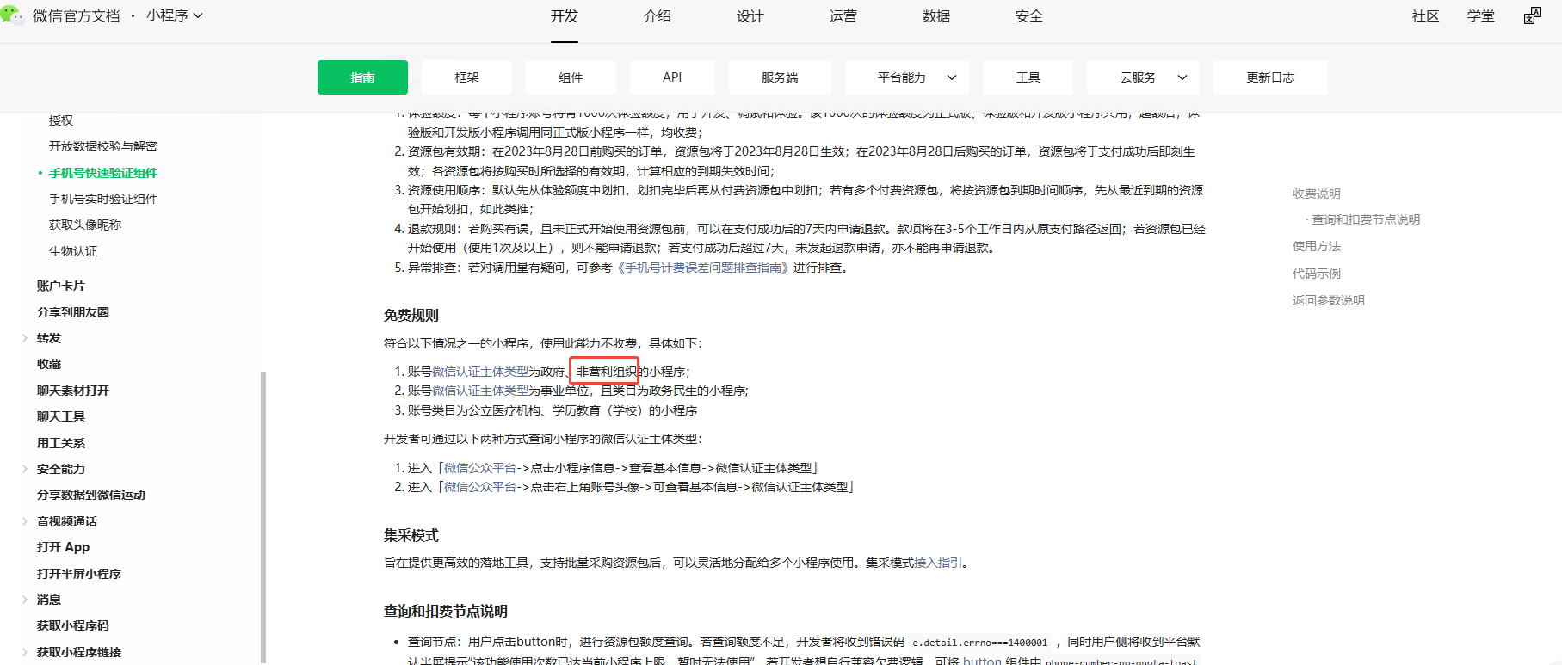Select the 更新日志 tab

(x=1270, y=77)
